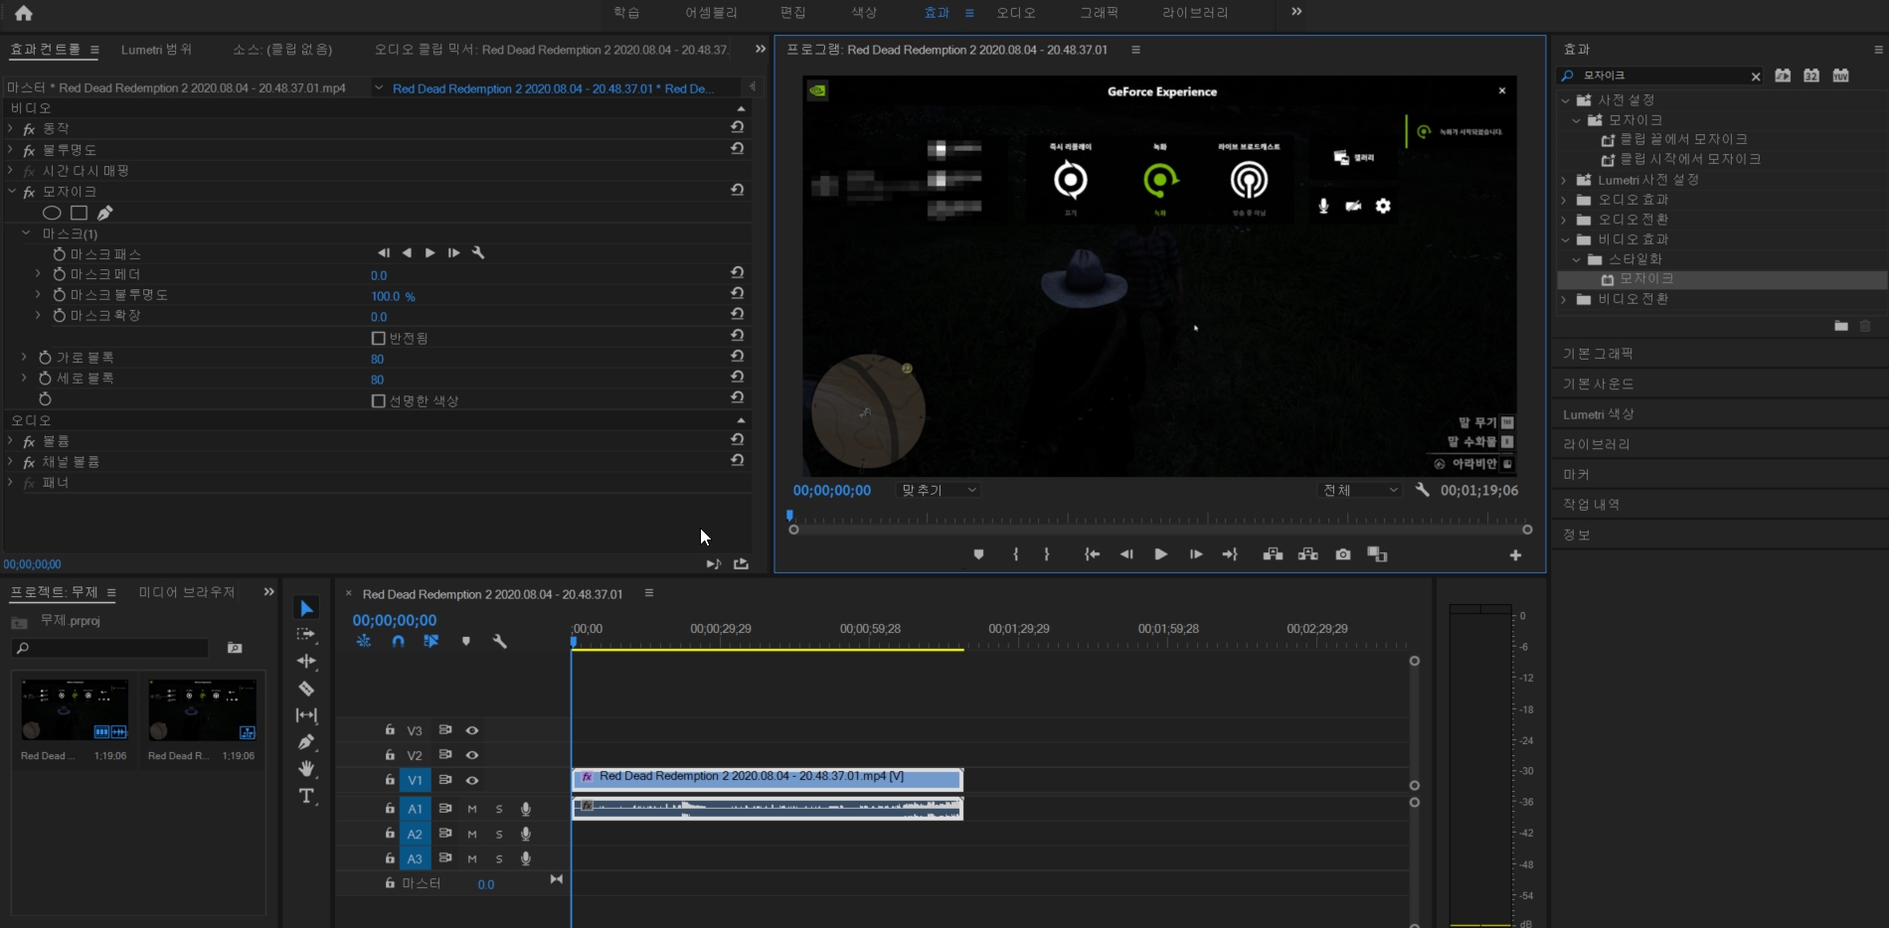The width and height of the screenshot is (1889, 928).
Task: Step forward one frame
Action: click(1196, 554)
